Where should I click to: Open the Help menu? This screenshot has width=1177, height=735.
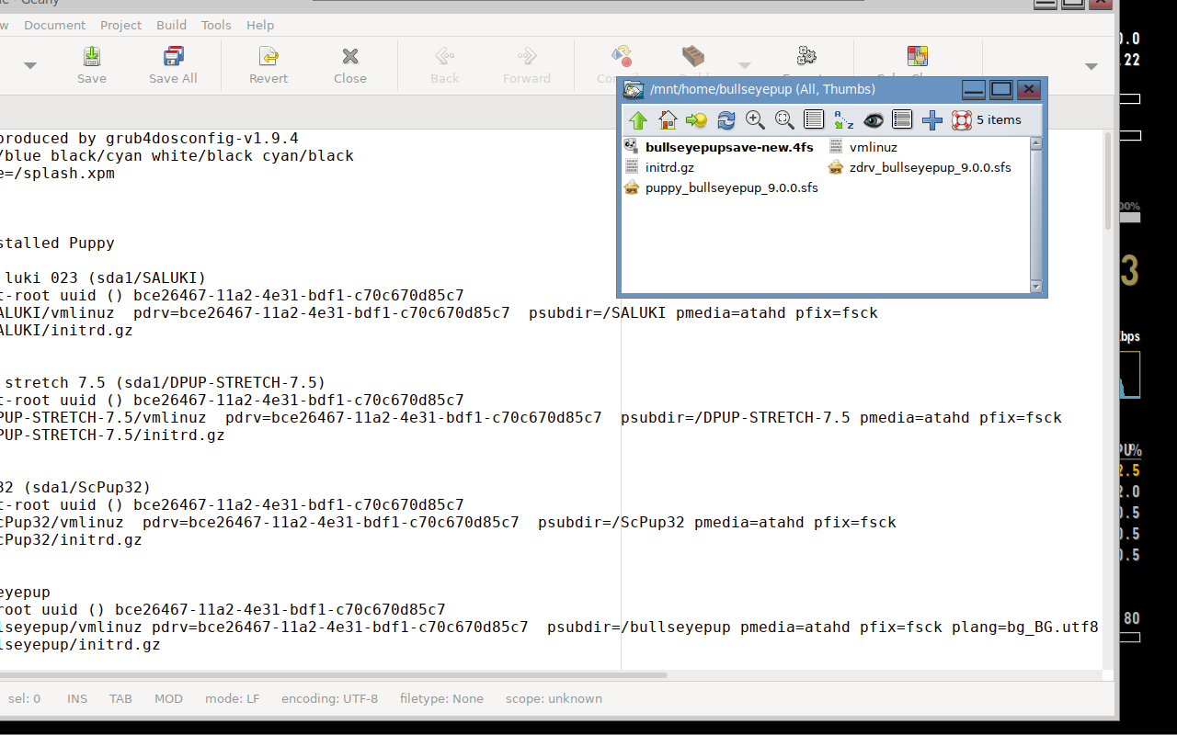(260, 25)
